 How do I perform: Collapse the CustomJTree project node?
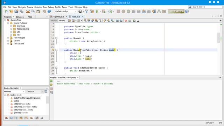pos(5,20)
